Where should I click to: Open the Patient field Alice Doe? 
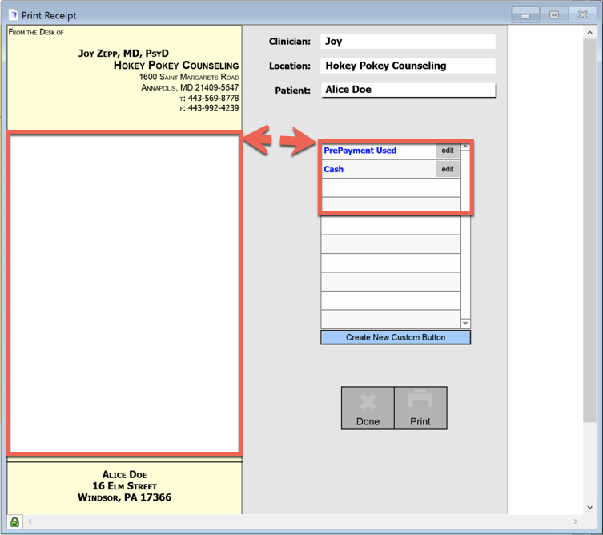point(408,90)
